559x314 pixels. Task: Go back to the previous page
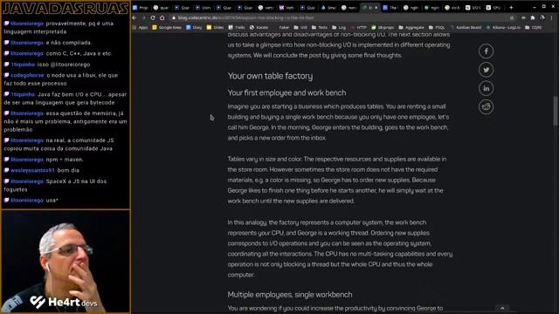pyautogui.click(x=135, y=17)
